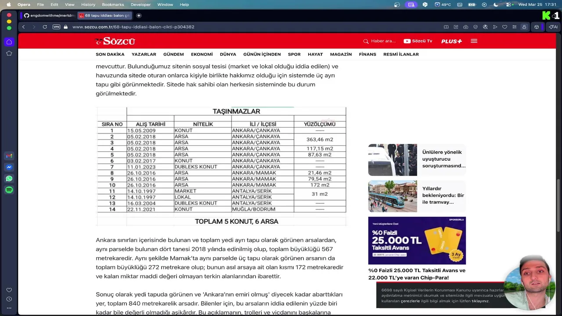The width and height of the screenshot is (562, 316).
Task: Switch to engdomwithme GitHub tab
Action: tap(48, 15)
